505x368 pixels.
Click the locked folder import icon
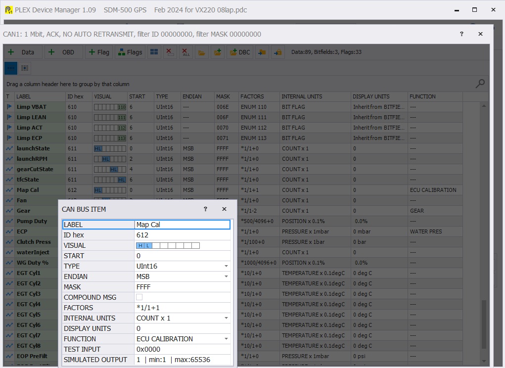coord(277,52)
